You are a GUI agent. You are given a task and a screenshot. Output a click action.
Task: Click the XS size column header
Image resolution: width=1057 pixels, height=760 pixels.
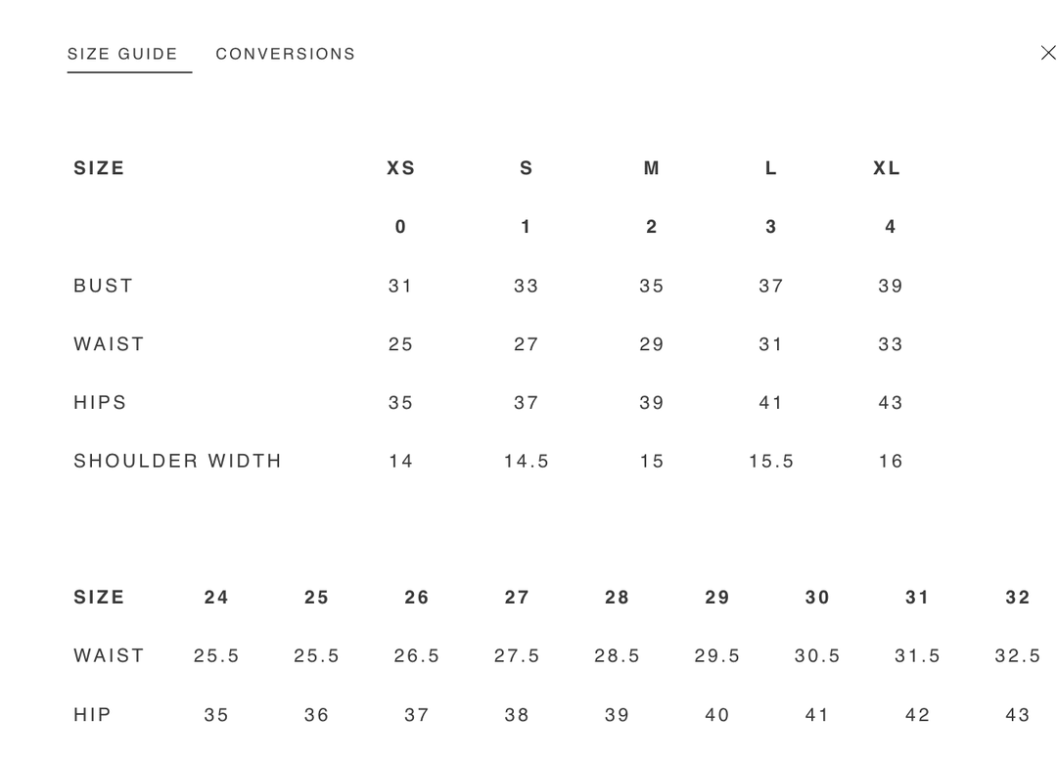400,168
